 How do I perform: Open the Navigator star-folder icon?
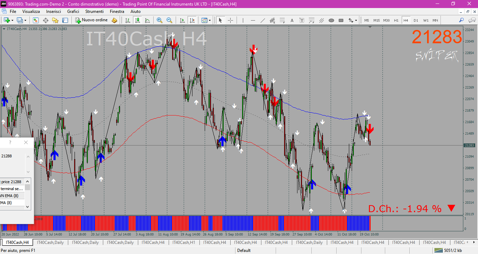pos(55,20)
